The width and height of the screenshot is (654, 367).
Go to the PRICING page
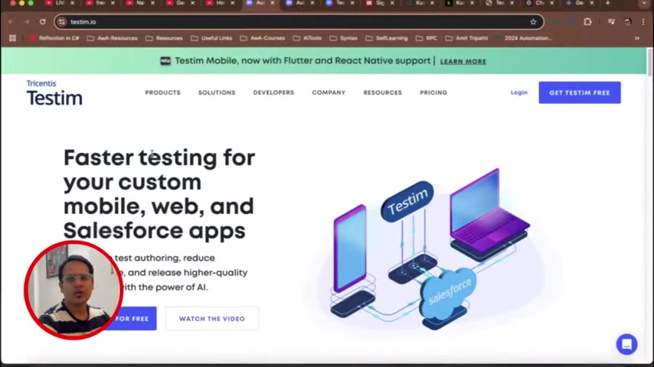pyautogui.click(x=433, y=93)
